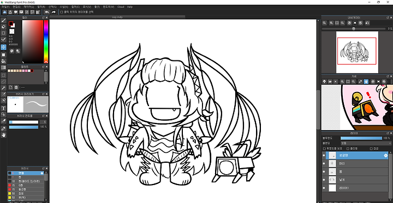The width and height of the screenshot is (393, 203).
Task: Open settings gear of selected top layer
Action: coord(385,156)
